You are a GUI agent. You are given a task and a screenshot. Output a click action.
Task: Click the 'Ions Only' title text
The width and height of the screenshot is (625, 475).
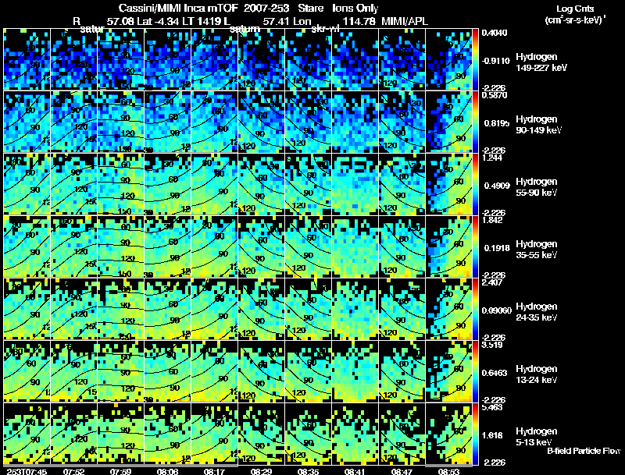(x=355, y=9)
